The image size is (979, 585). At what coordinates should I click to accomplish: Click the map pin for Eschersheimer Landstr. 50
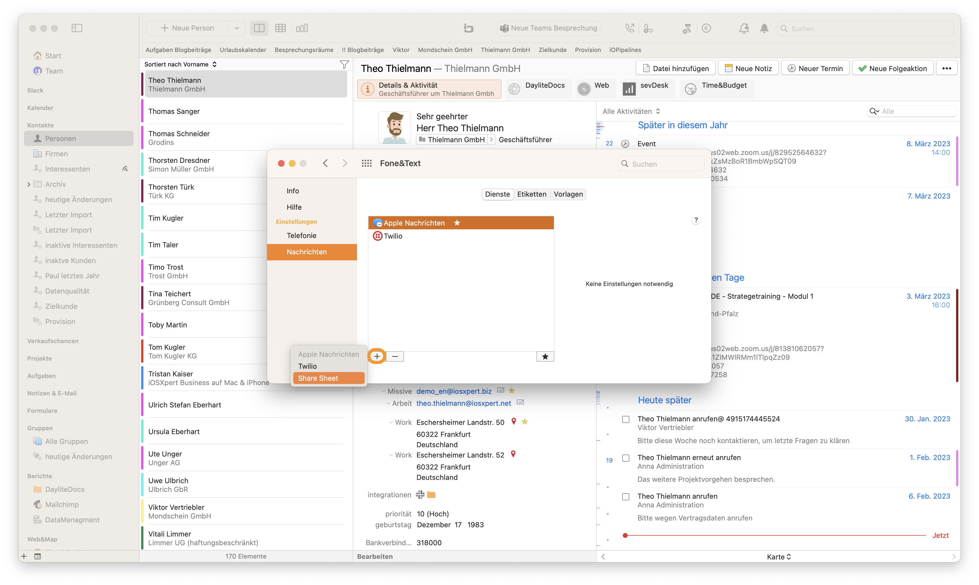pyautogui.click(x=513, y=421)
